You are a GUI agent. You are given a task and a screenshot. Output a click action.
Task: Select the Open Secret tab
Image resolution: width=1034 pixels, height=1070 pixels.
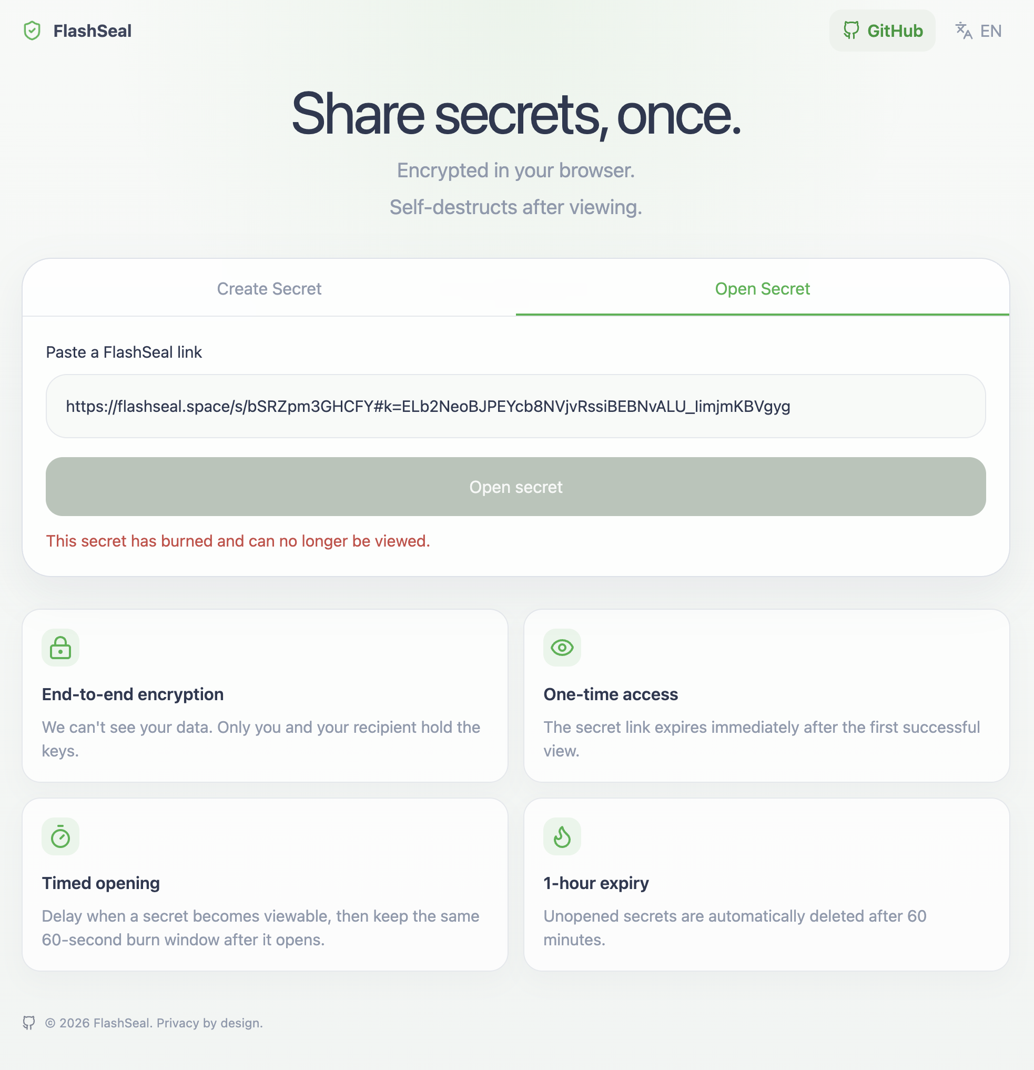762,288
